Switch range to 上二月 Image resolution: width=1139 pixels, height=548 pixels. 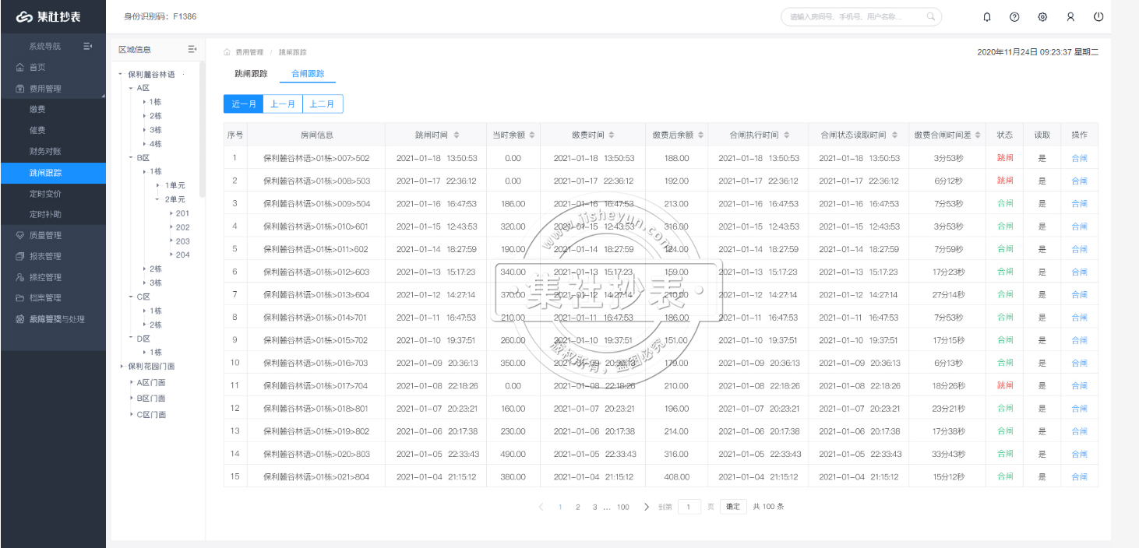coord(322,104)
